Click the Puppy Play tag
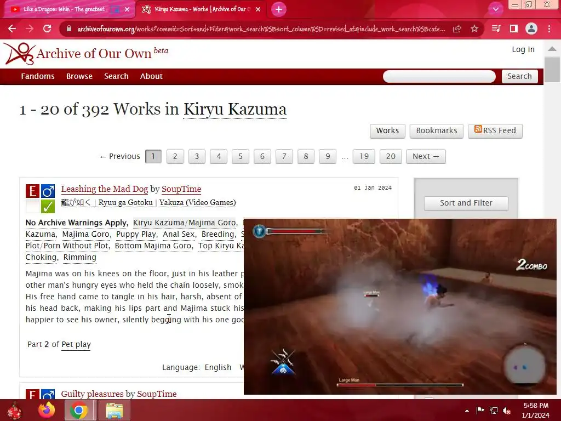The image size is (561, 421). [136, 234]
